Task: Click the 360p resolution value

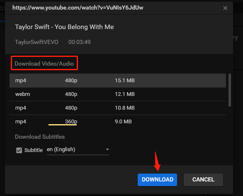Action: coord(71,122)
